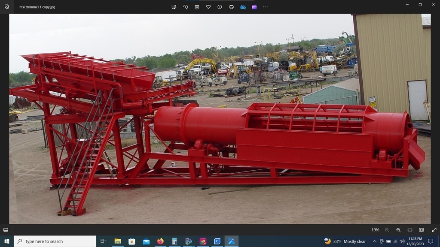Open the Windows Start menu

(7, 241)
